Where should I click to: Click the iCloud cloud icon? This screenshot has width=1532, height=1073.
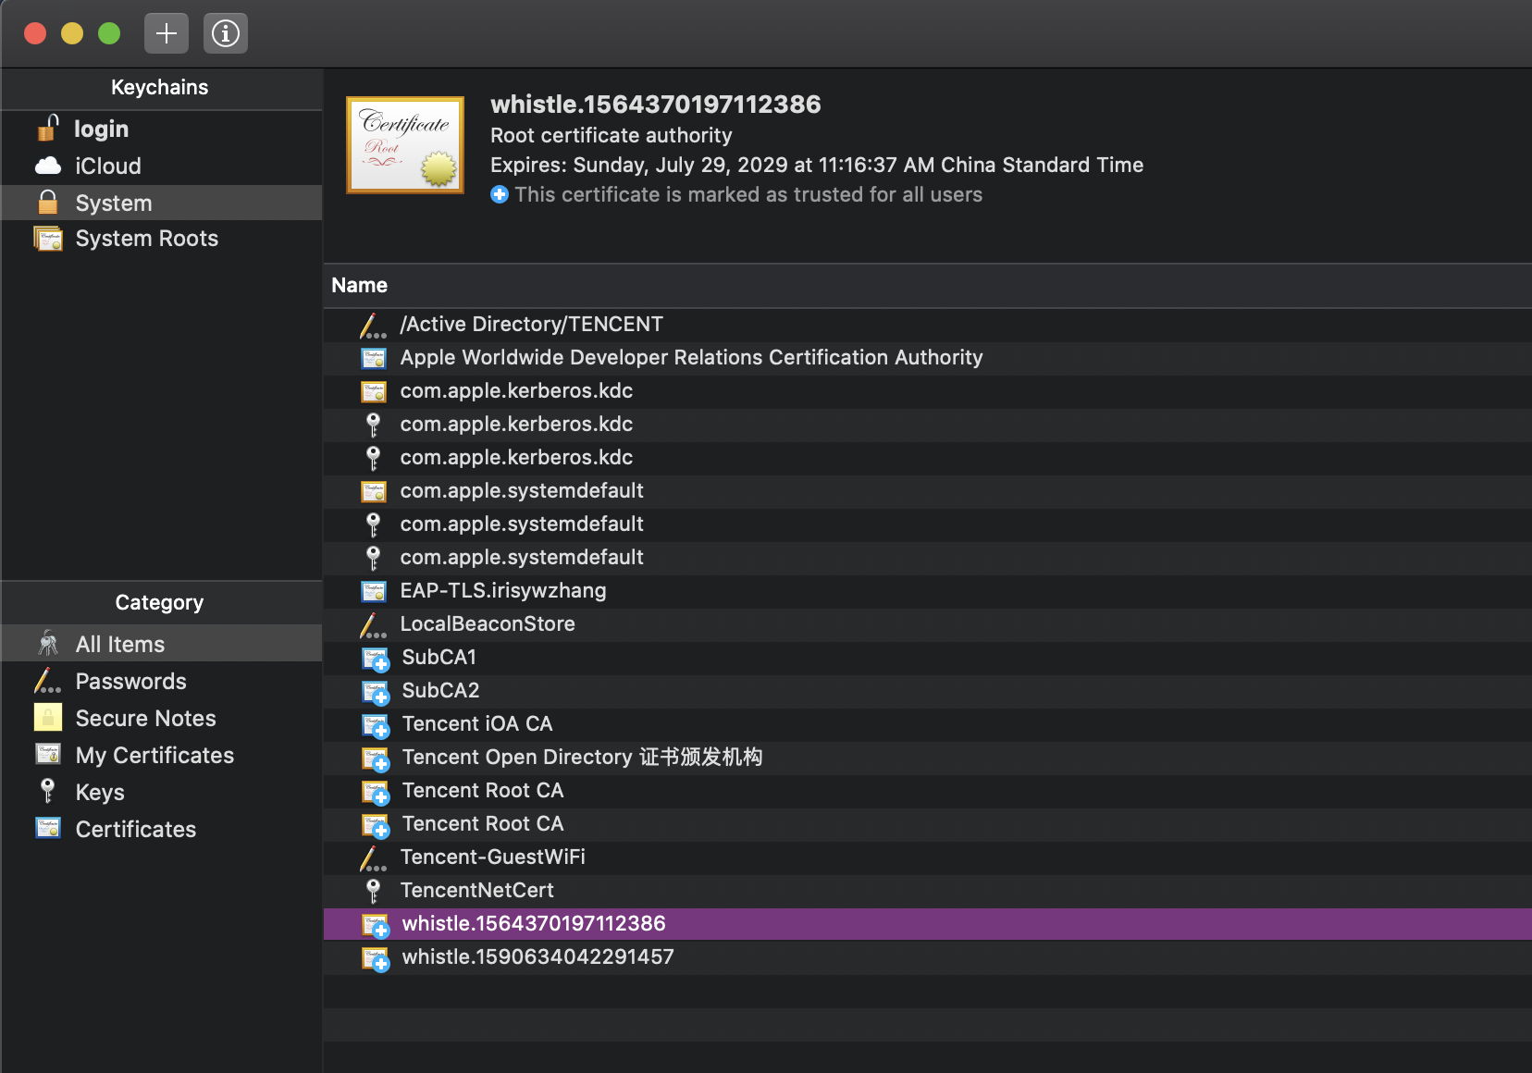coord(48,166)
